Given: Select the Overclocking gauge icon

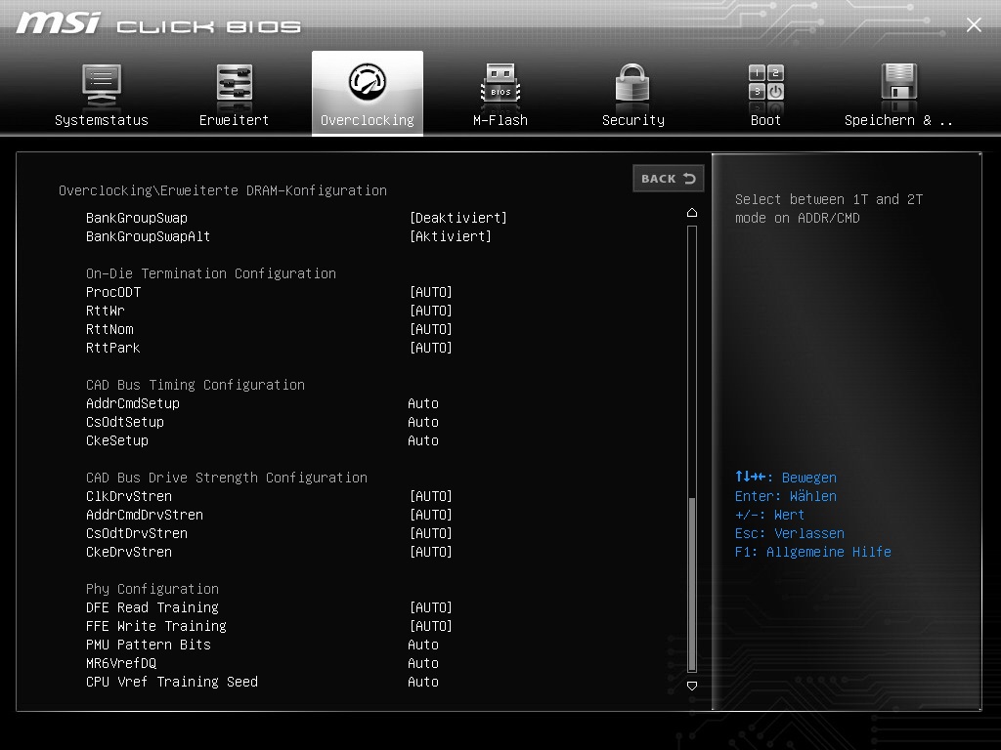Looking at the screenshot, I should click(x=368, y=82).
